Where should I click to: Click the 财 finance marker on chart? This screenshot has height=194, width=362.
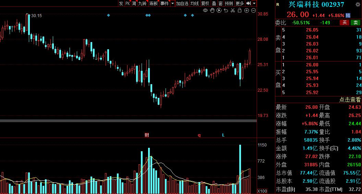pos(147,135)
